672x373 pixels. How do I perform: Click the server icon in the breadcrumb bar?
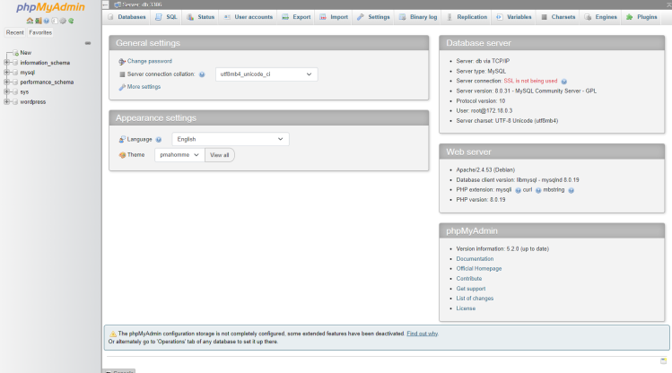(x=118, y=4)
